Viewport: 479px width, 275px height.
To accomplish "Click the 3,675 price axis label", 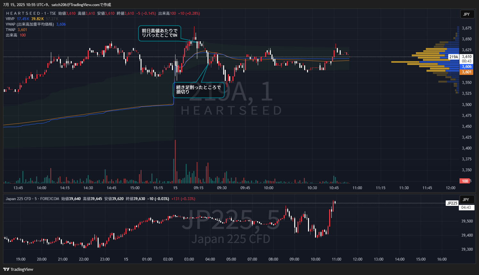I will click(467, 28).
